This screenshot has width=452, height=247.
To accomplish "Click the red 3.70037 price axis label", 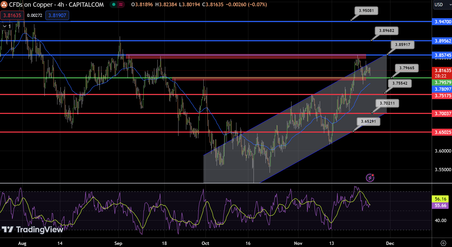I will pyautogui.click(x=442, y=113).
